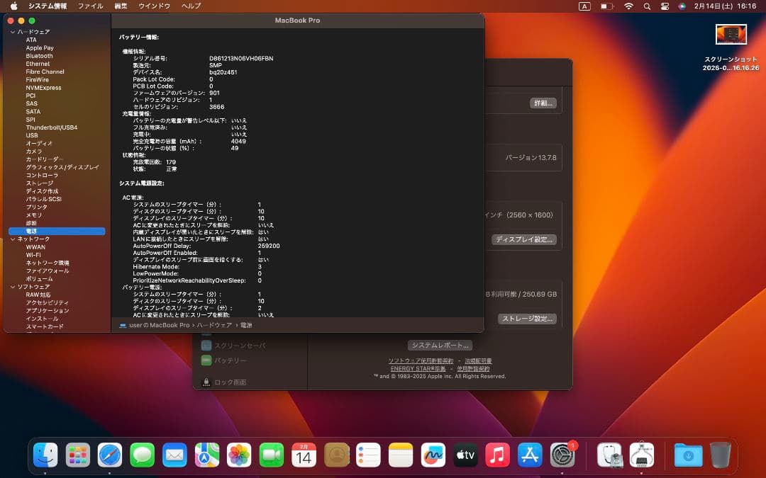766x478 pixels.
Task: Select the スクリーンセーバ icon in System Settings sidebar
Action: (x=208, y=346)
